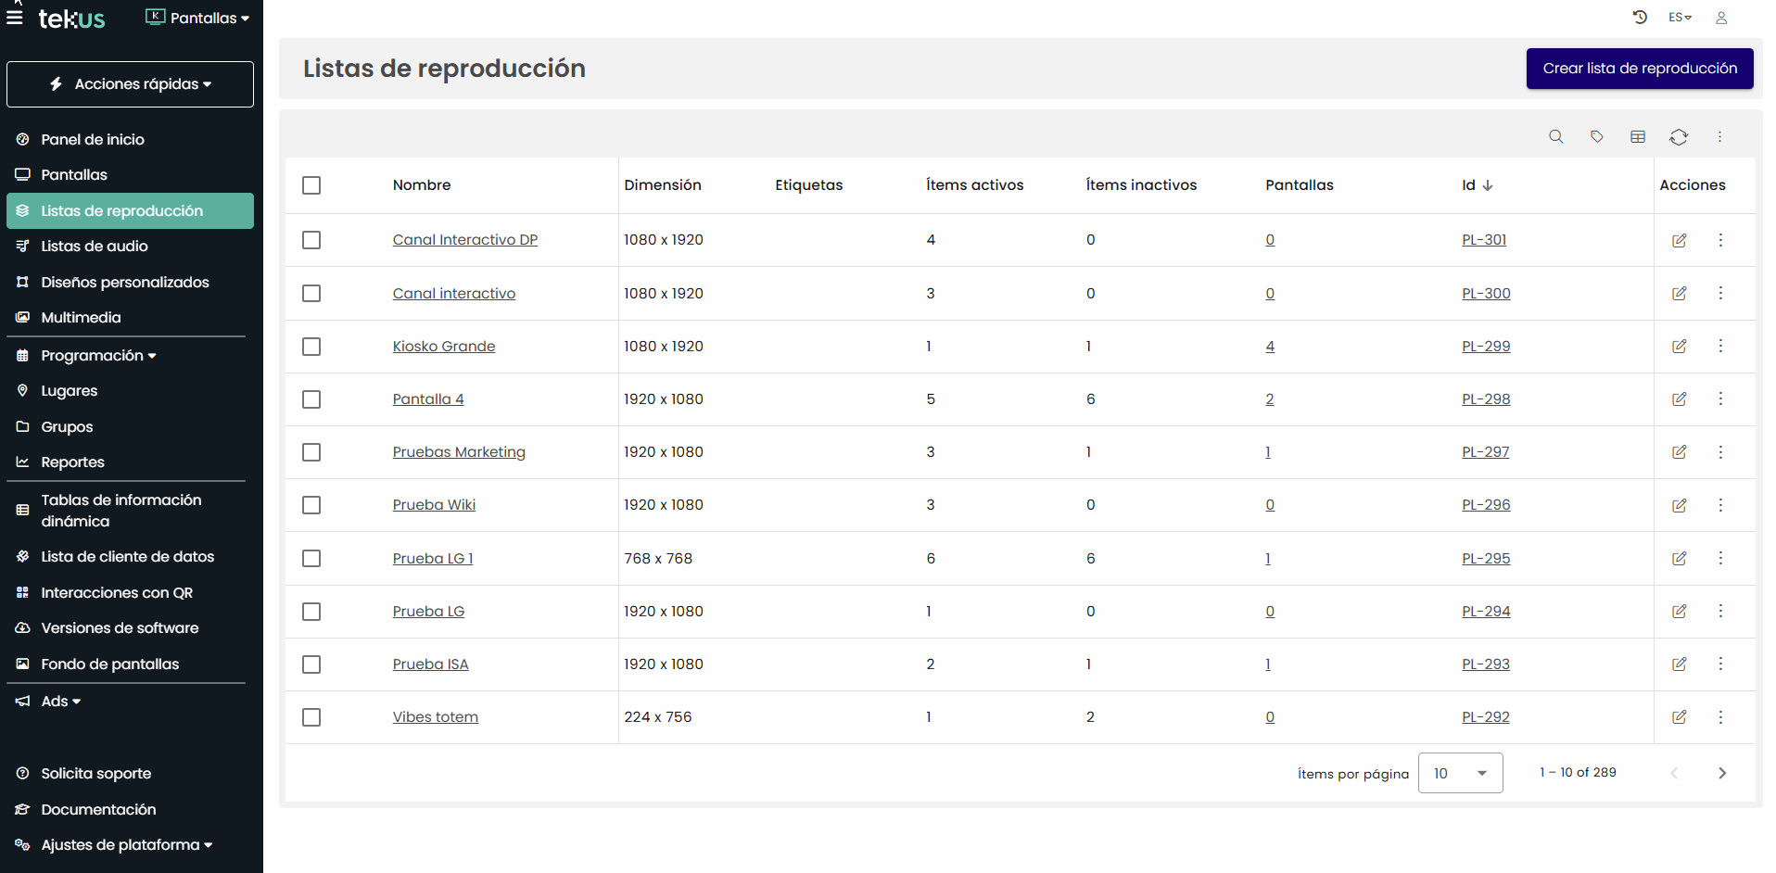Open the Canal Interactivo DP playlist link
Viewport: 1776px width, 873px height.
(464, 239)
